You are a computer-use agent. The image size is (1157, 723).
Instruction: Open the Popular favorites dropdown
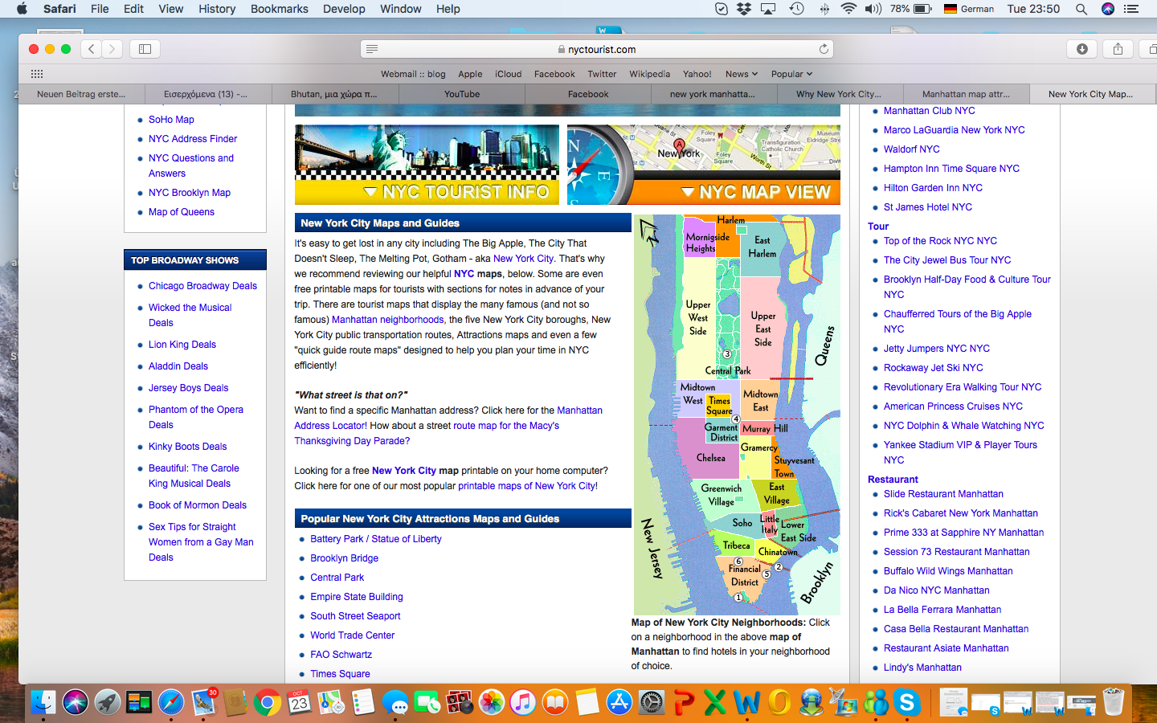[791, 74]
